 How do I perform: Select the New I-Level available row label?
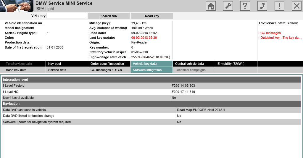pos(18,98)
